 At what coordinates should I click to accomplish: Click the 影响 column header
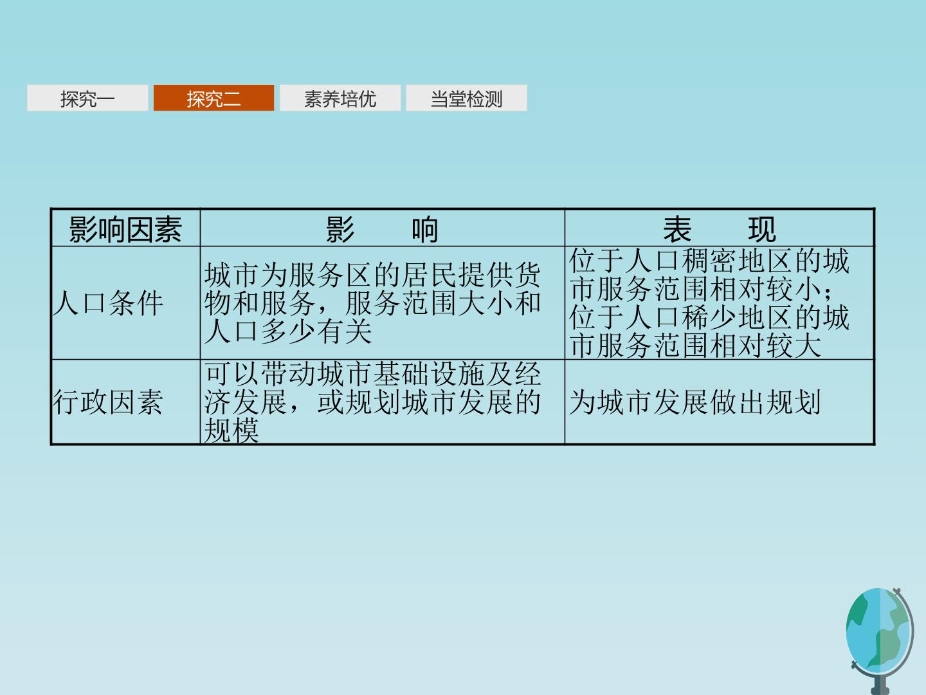tap(382, 228)
